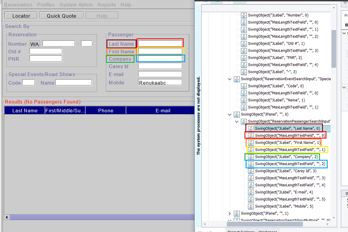Viewport: 348px width, 232px height.
Task: Click Java icon beside JLabel "Carey Id" node
Action: 251,171
